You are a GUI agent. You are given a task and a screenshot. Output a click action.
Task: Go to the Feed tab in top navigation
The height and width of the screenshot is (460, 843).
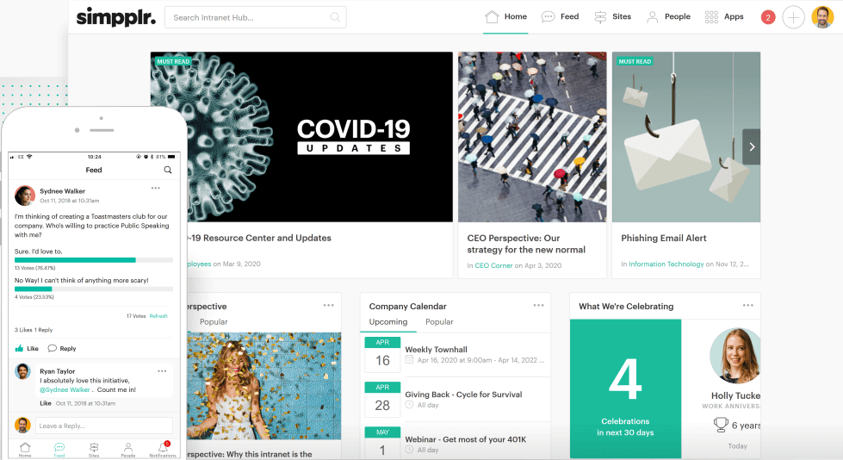(560, 16)
